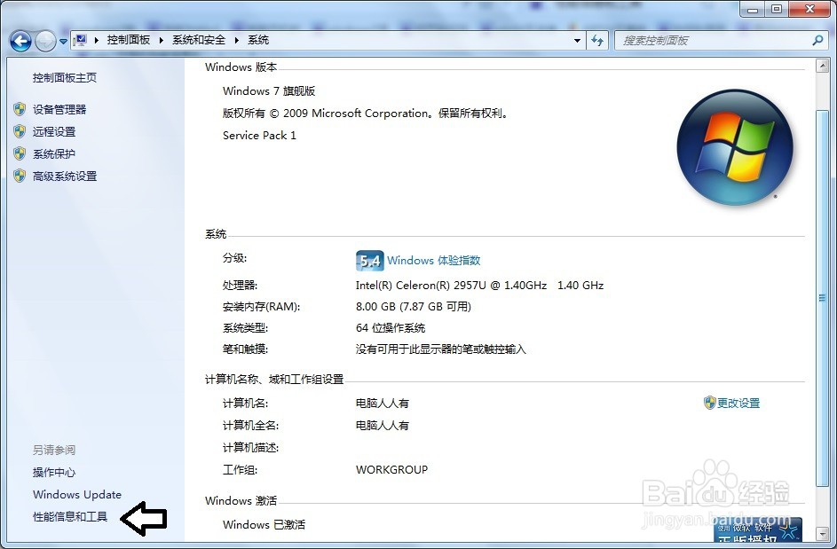
Task: Click the search magnifier in 搜索控制面板 box
Action: tap(817, 39)
